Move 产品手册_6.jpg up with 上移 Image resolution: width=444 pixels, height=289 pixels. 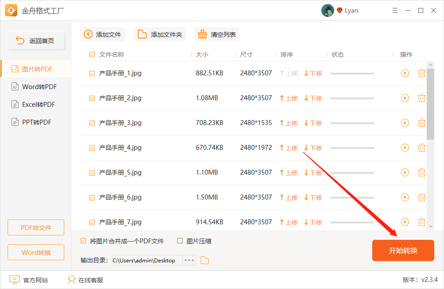tap(289, 198)
